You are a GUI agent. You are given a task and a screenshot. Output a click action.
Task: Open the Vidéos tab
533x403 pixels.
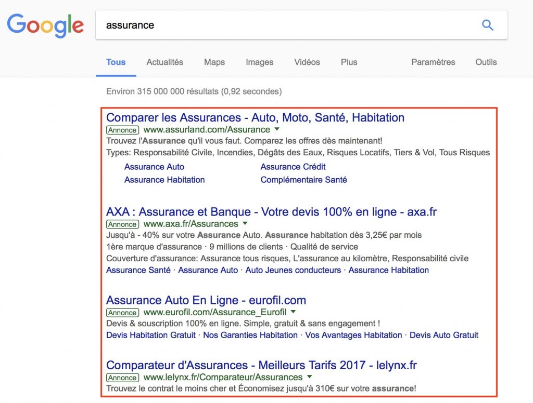tap(307, 62)
